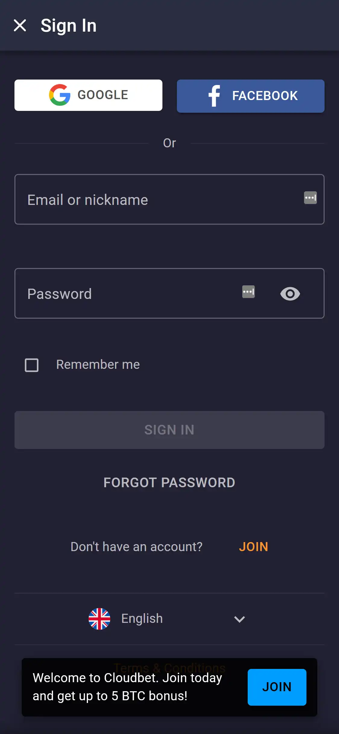Open the FORGOT PASSWORD link
The image size is (339, 734).
[169, 482]
